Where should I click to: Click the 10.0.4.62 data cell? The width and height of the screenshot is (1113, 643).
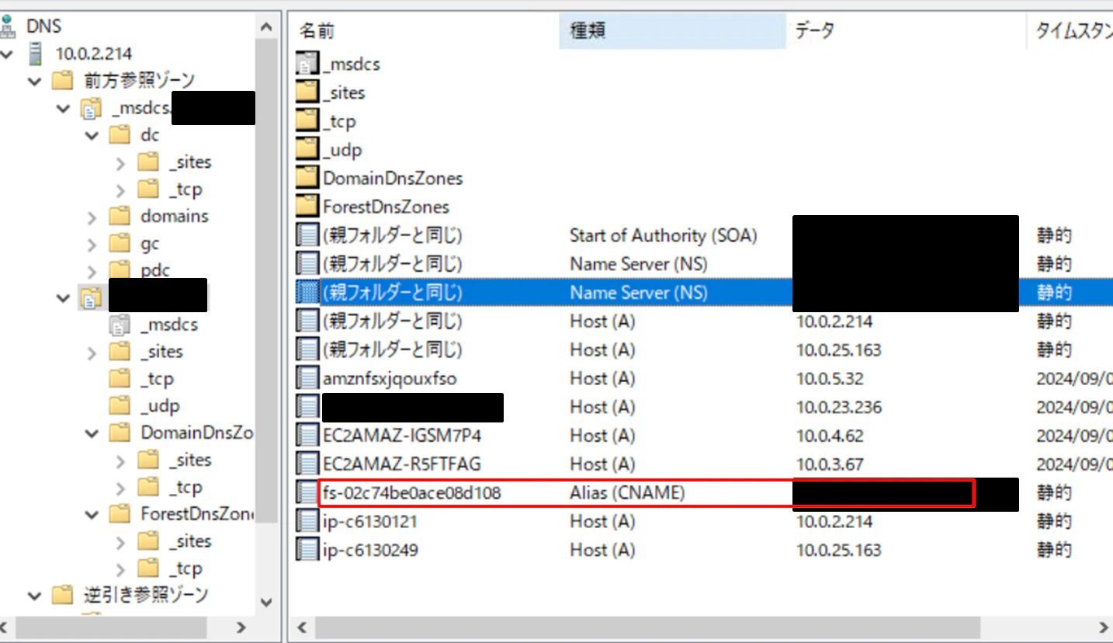[x=830, y=436]
